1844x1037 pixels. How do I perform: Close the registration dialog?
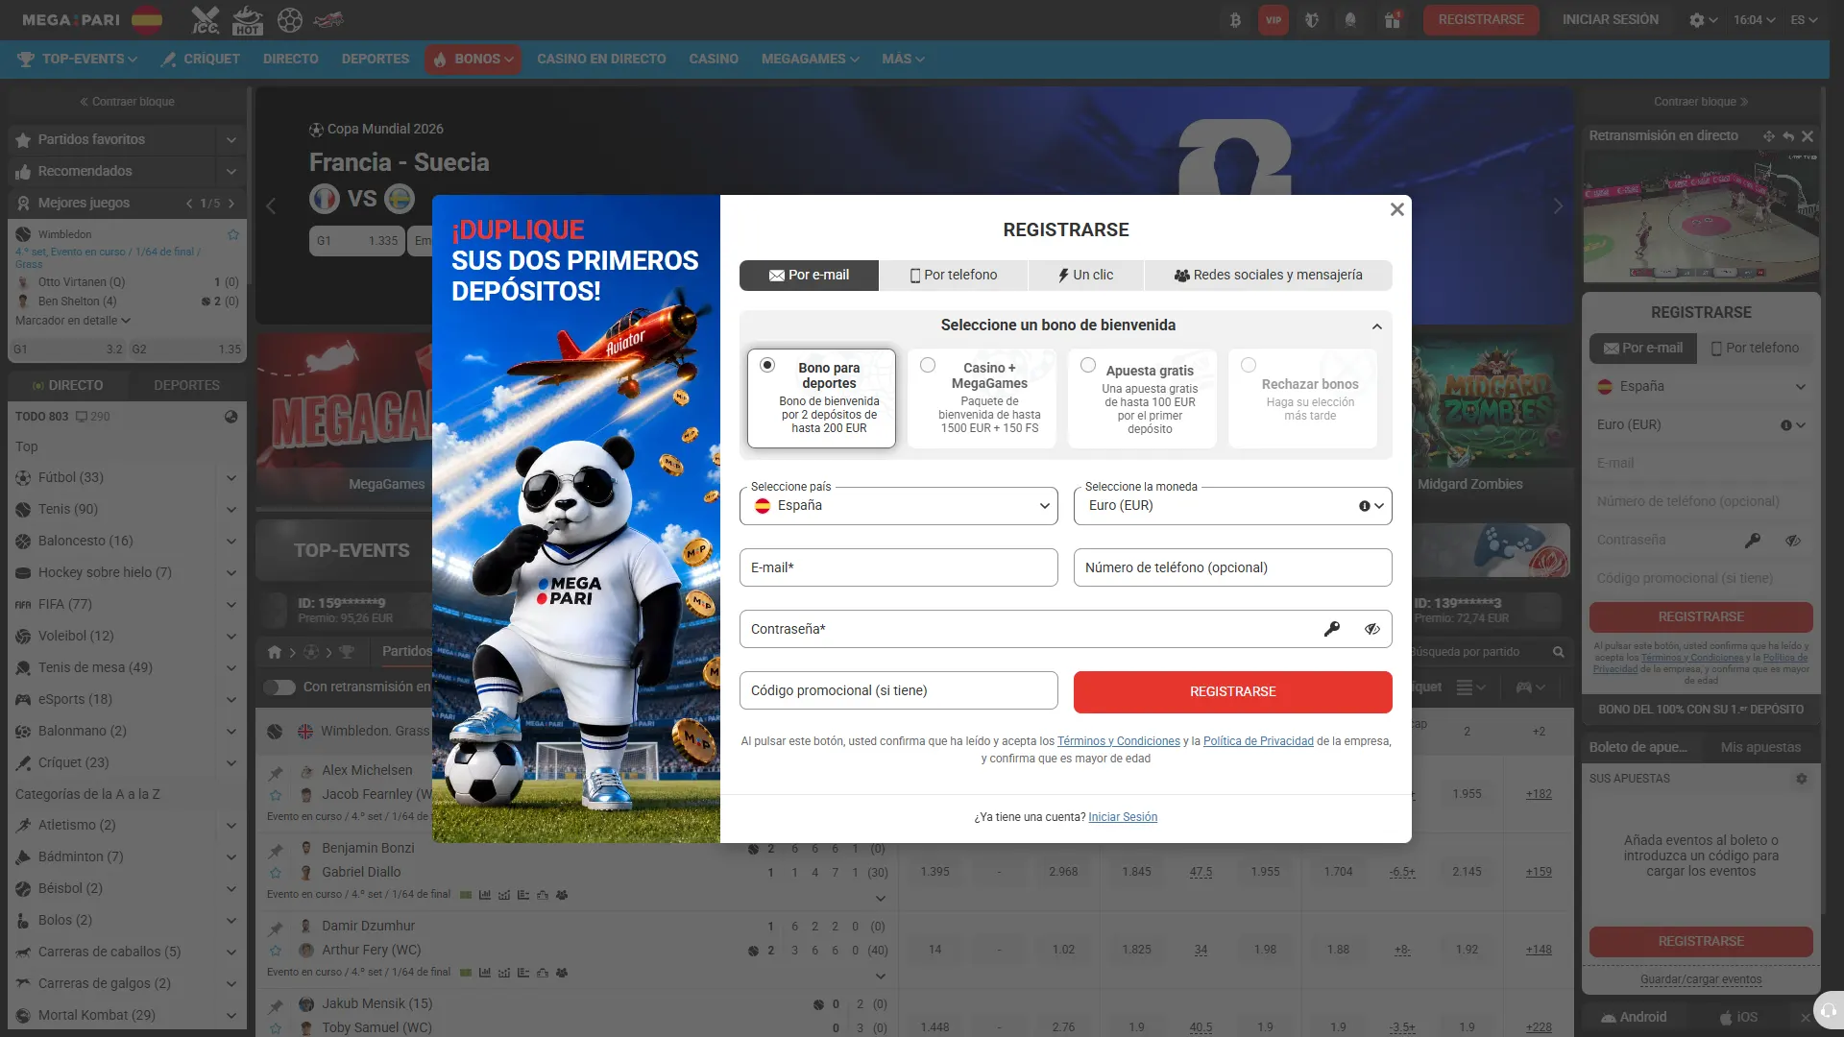(1397, 209)
